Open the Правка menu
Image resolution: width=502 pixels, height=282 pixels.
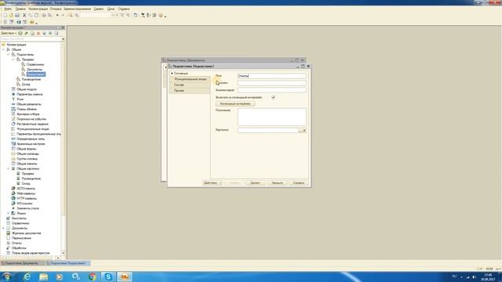pos(20,9)
